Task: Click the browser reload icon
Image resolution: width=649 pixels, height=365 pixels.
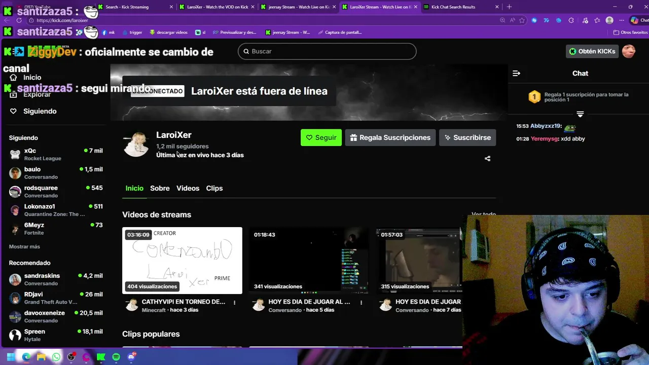Action: pyautogui.click(x=19, y=20)
